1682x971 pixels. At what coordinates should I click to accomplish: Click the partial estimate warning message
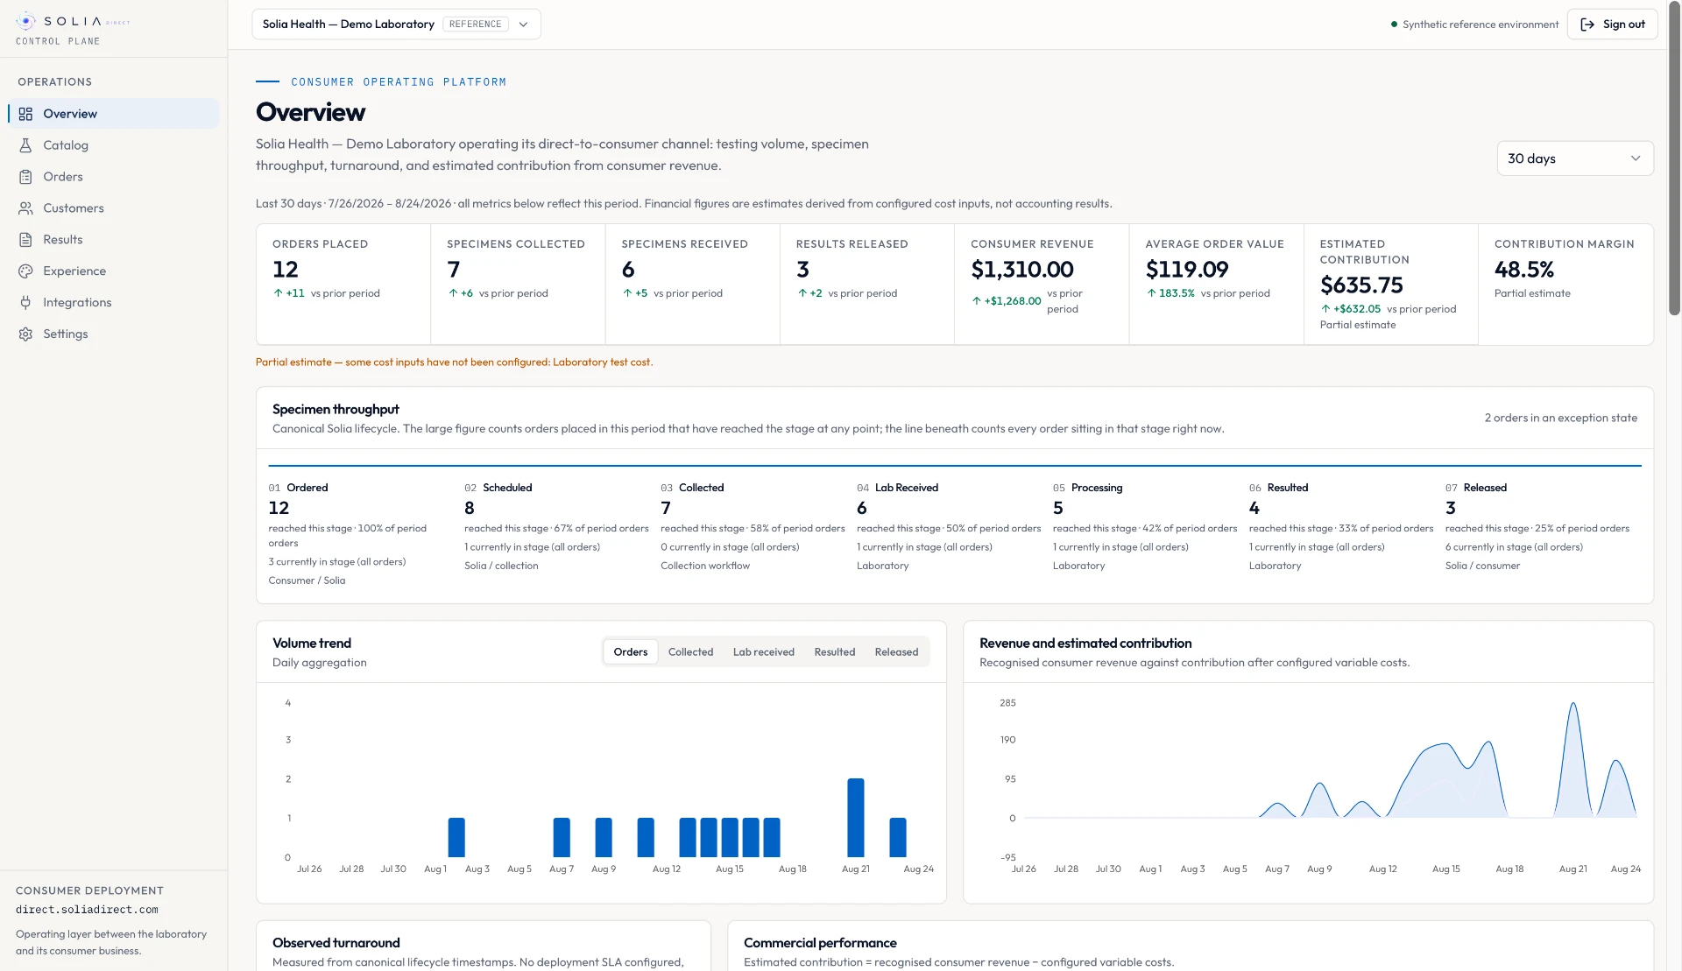(454, 362)
